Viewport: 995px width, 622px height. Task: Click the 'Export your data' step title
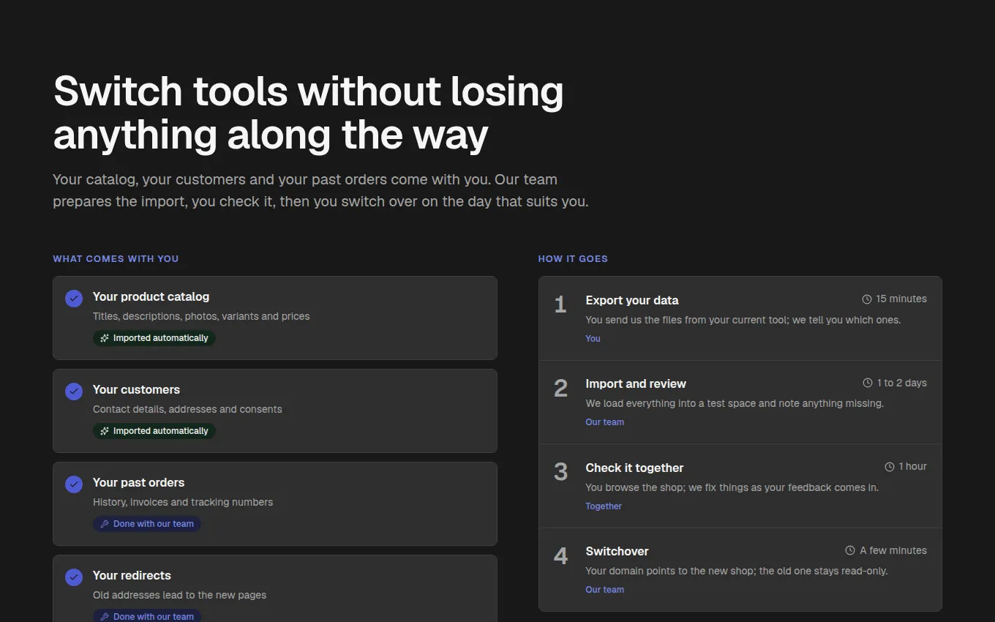[632, 300]
